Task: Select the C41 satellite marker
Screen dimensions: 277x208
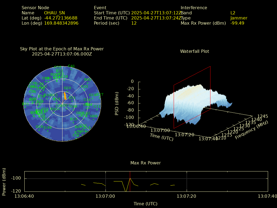Action: (x=71, y=69)
